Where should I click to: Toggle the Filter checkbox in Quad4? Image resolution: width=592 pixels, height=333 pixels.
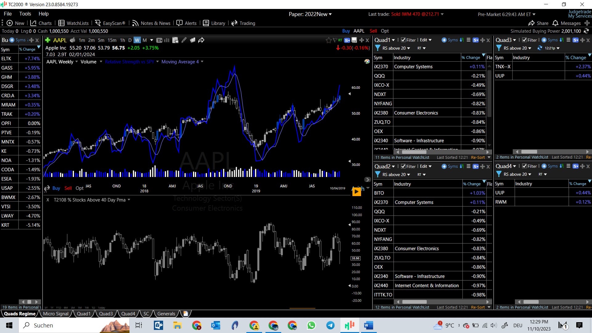(524, 166)
